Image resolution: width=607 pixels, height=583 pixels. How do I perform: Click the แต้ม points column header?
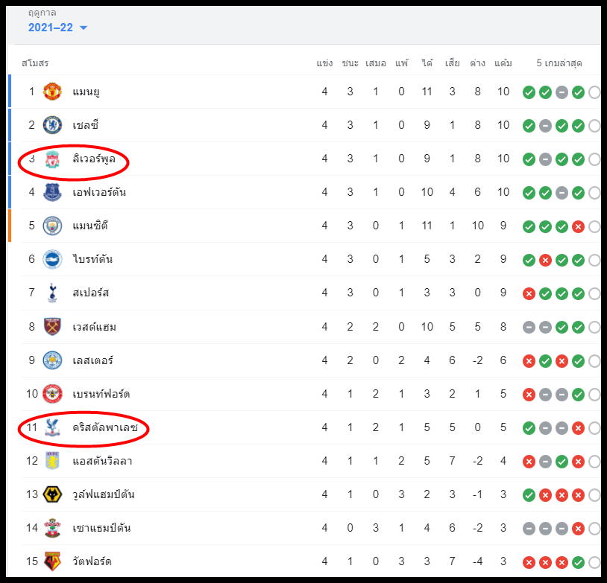click(x=503, y=63)
